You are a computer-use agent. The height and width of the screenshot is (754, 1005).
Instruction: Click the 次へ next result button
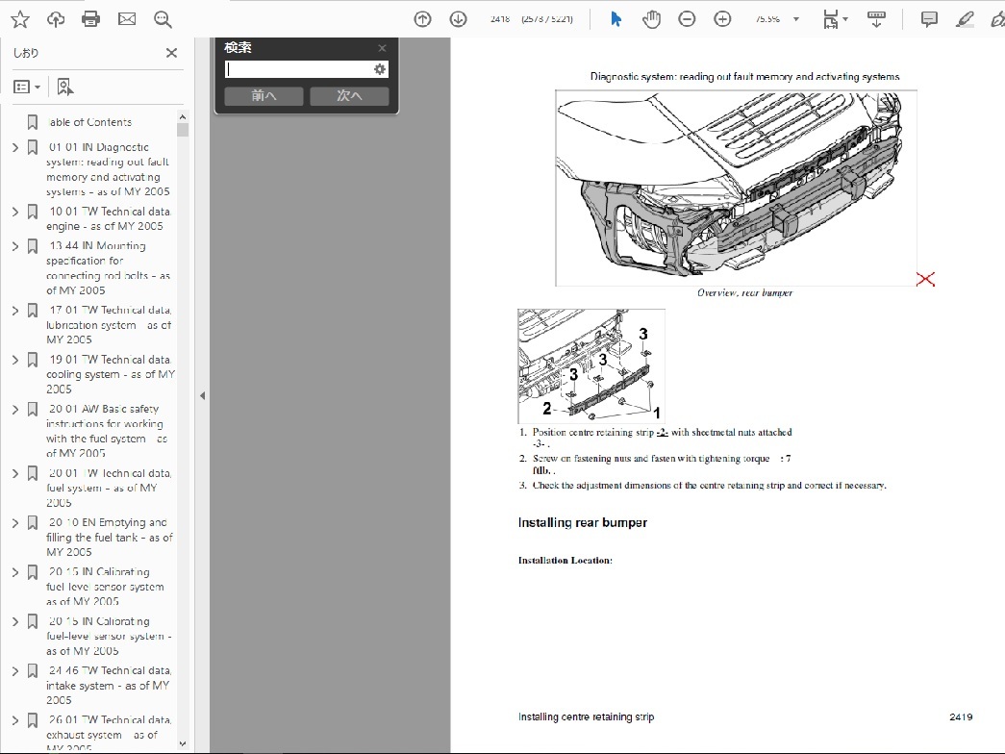(x=349, y=95)
